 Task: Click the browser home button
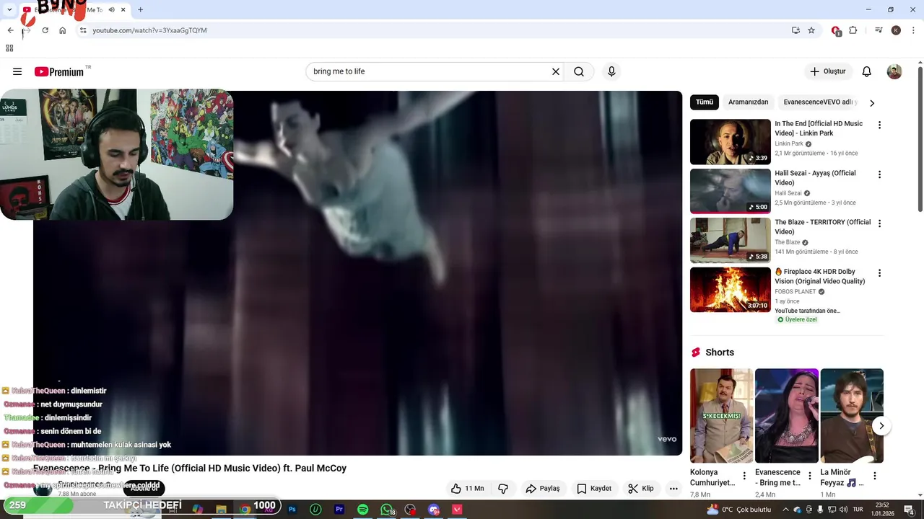pyautogui.click(x=62, y=30)
